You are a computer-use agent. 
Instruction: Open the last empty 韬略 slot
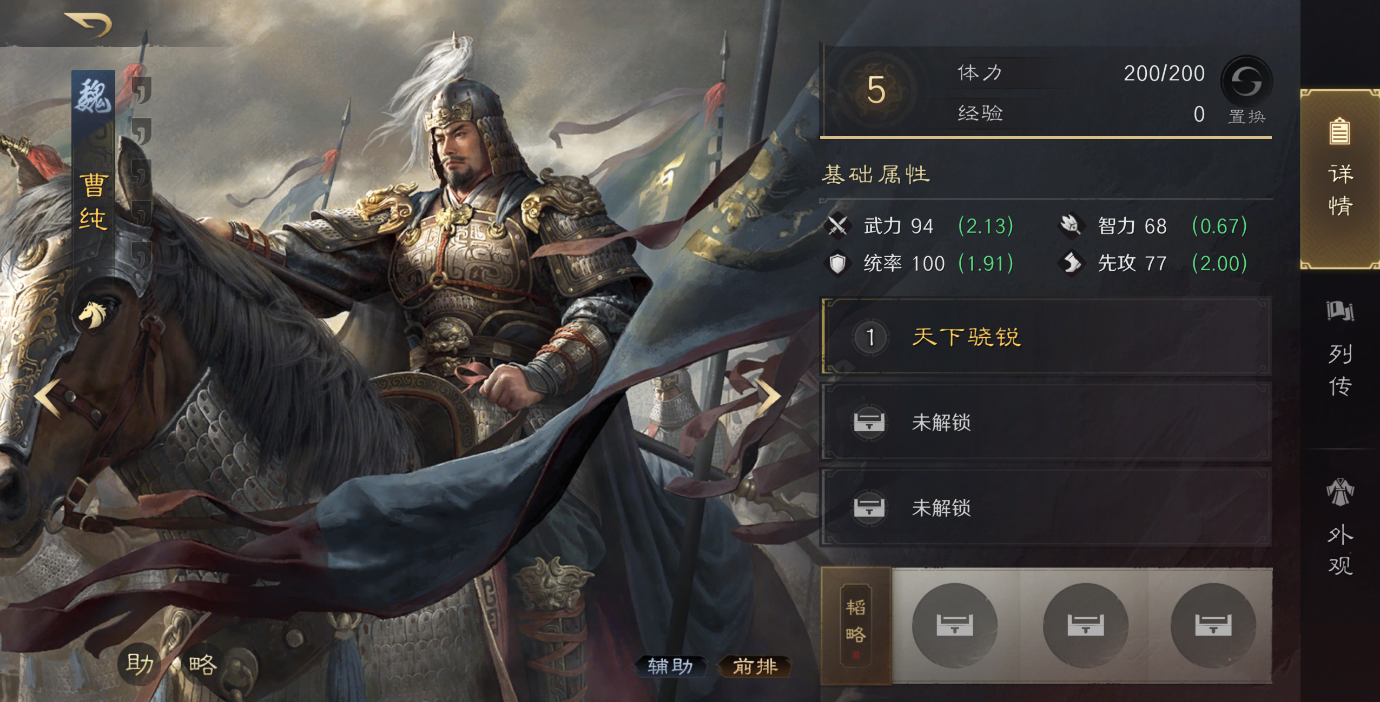1213,625
